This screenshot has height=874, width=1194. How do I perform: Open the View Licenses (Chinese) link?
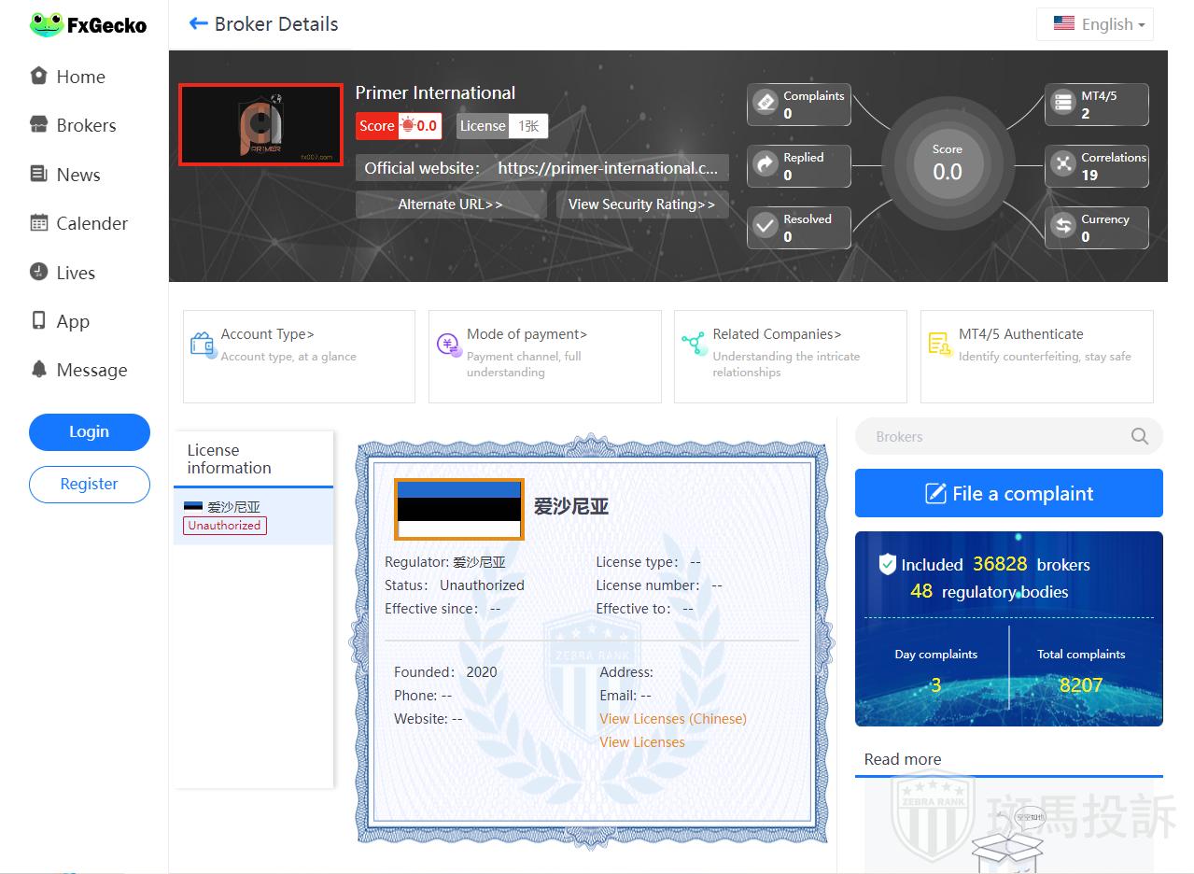coord(672,719)
